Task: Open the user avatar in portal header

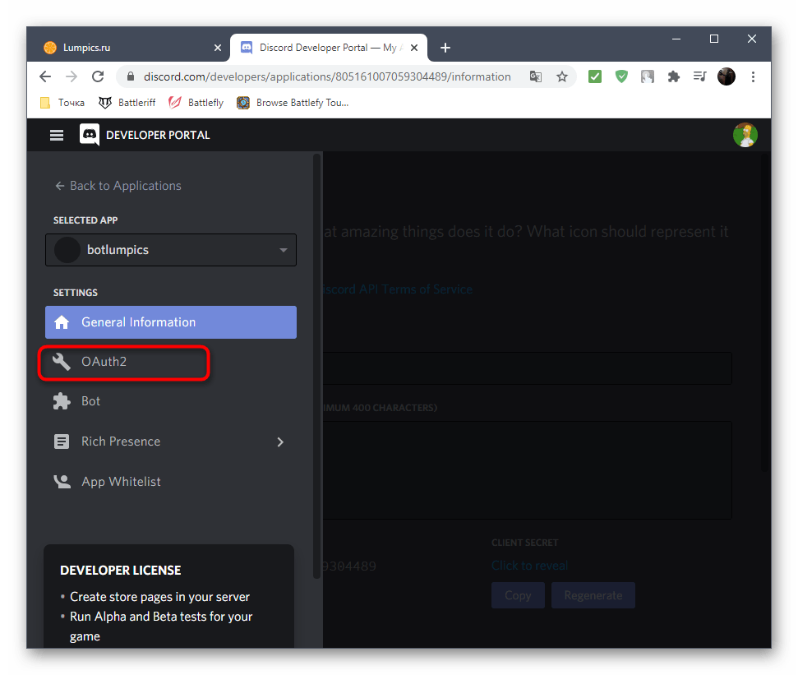Action: (745, 135)
